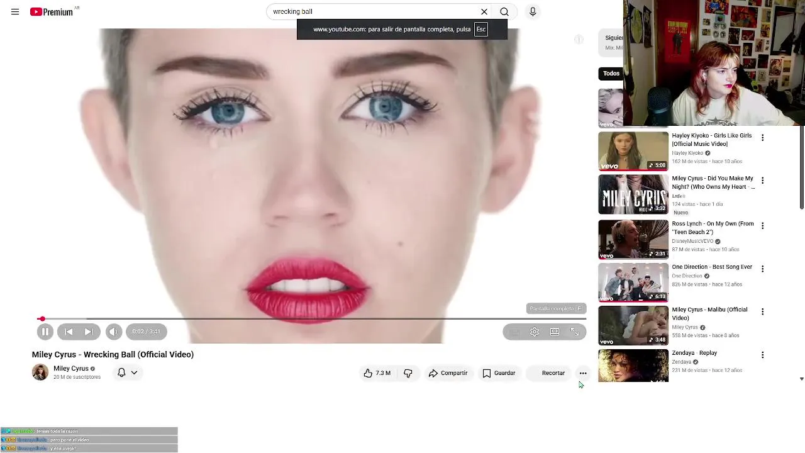Dislike the video

coord(408,373)
